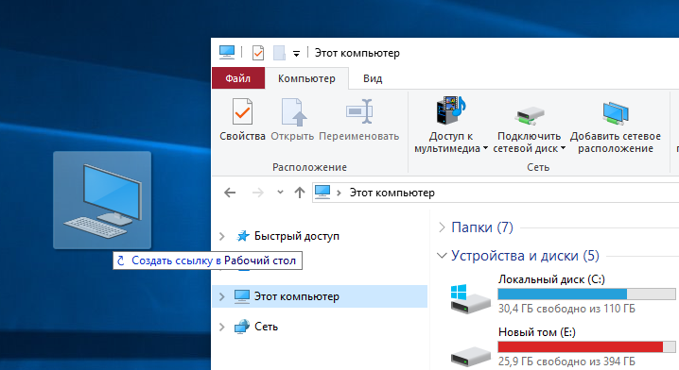Screen dimensions: 679x370
Task: Click the New folder quick-access icon
Action: [x=279, y=53]
